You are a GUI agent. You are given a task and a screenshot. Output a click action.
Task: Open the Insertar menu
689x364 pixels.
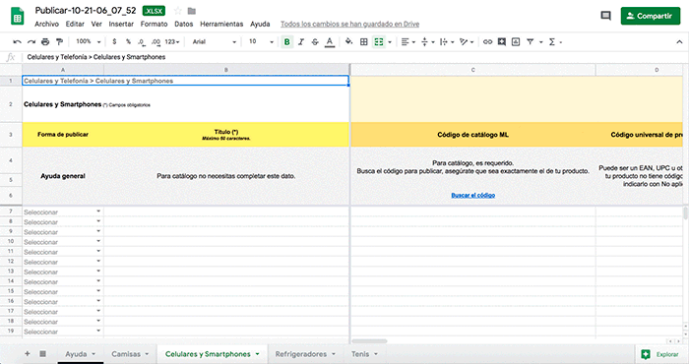(x=121, y=25)
